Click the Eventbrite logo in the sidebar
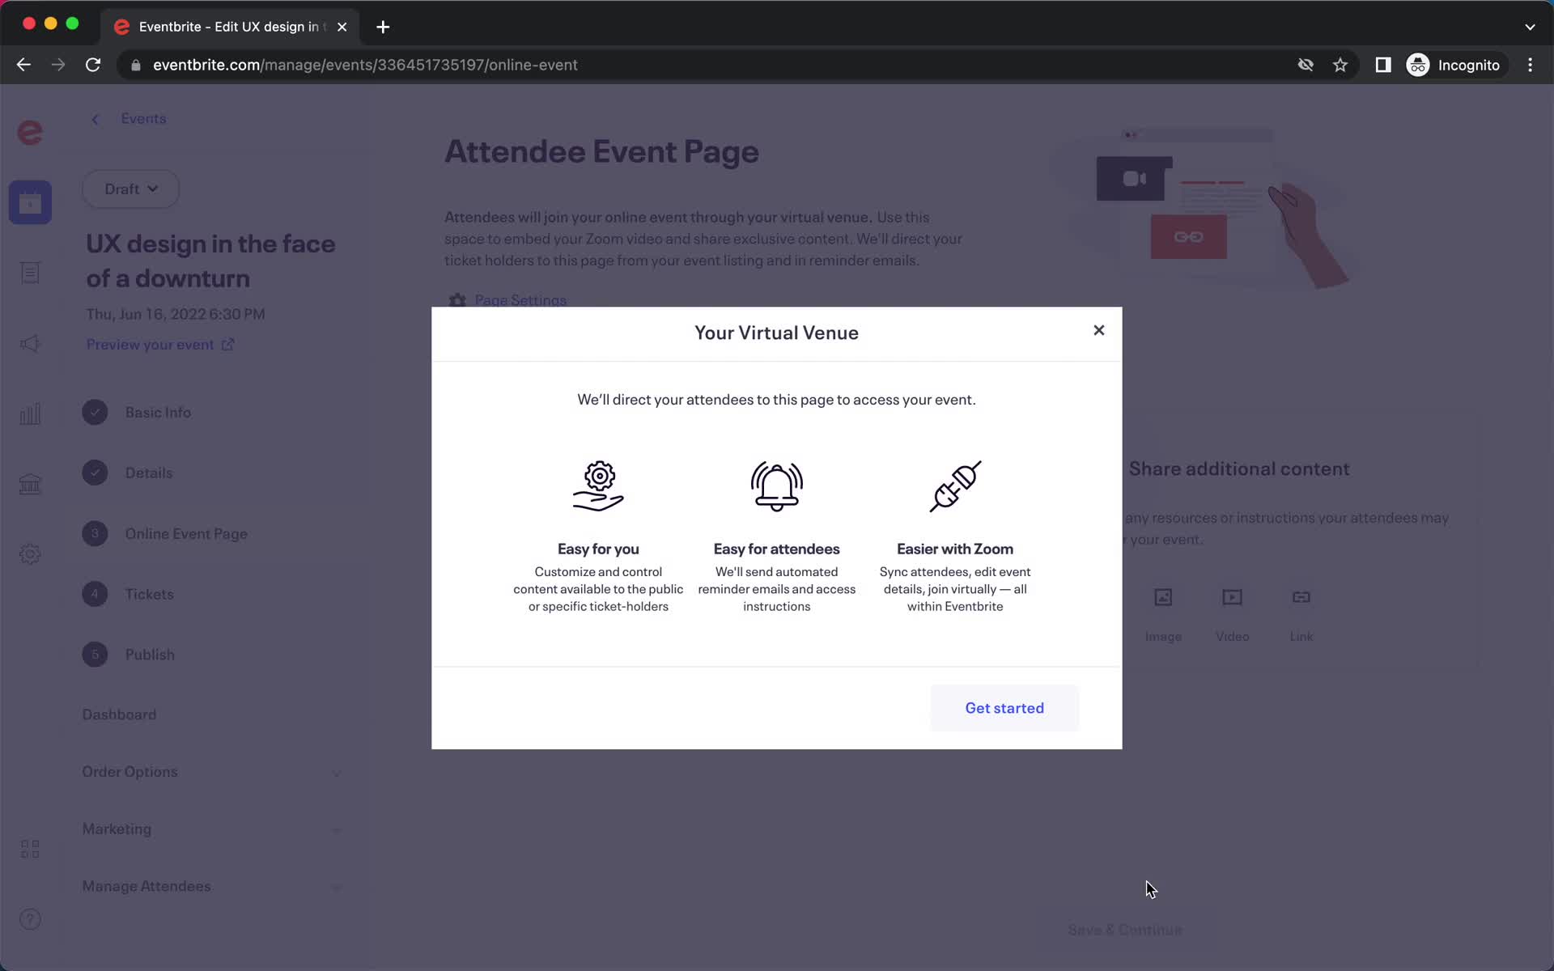The width and height of the screenshot is (1554, 971). (30, 132)
